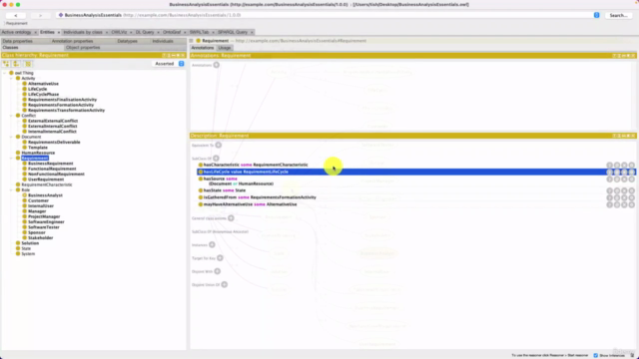Select the RequirementsDeliverable class
Viewport: 639px width, 359px height.
click(54, 142)
